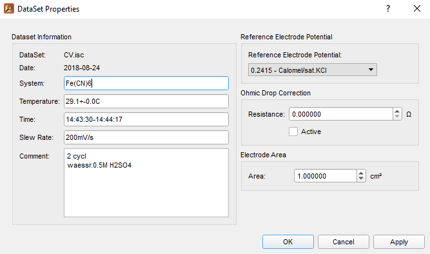Click the Slew Rate 200mV/s field
Viewport: 430px width, 254px height.
pos(146,137)
